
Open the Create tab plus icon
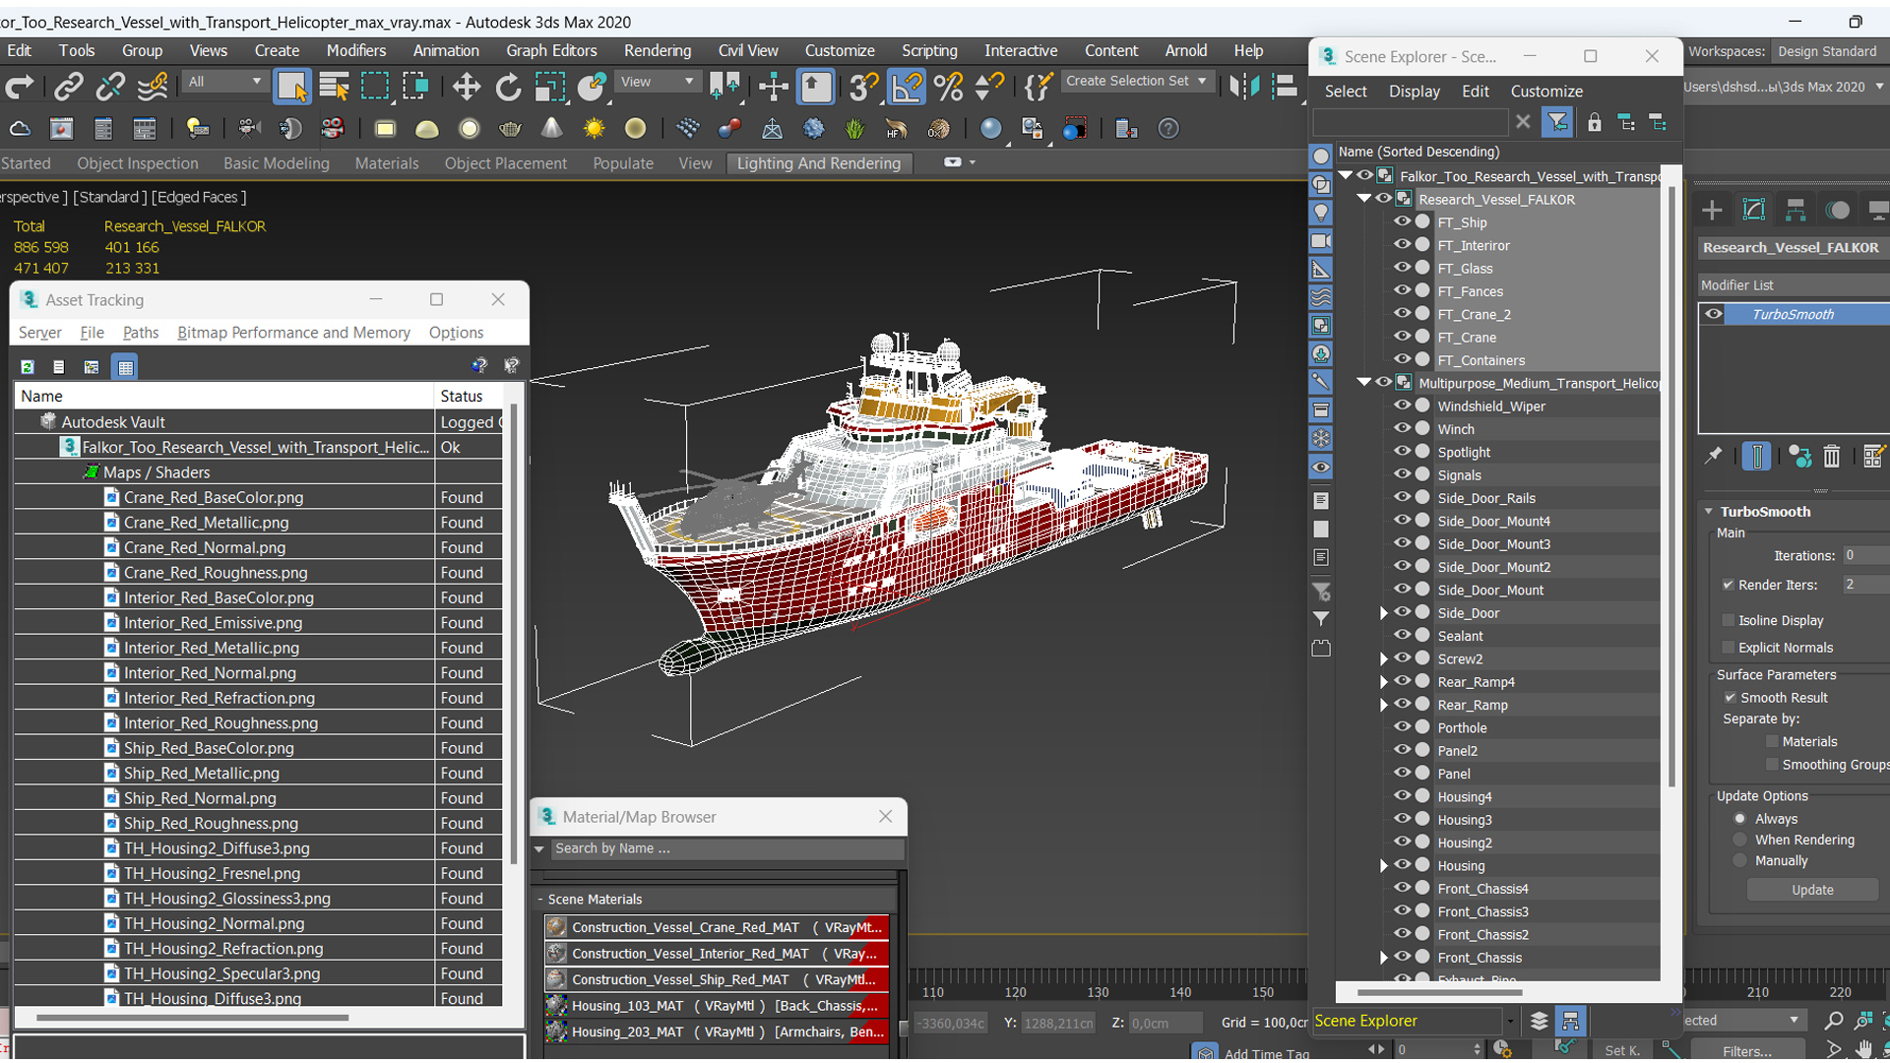click(x=1712, y=210)
